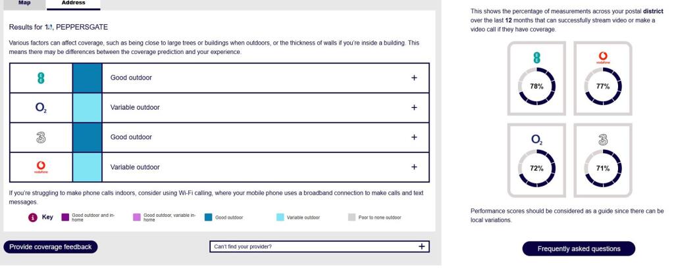
Task: Click the Vodafone logo in performance card
Action: (603, 58)
